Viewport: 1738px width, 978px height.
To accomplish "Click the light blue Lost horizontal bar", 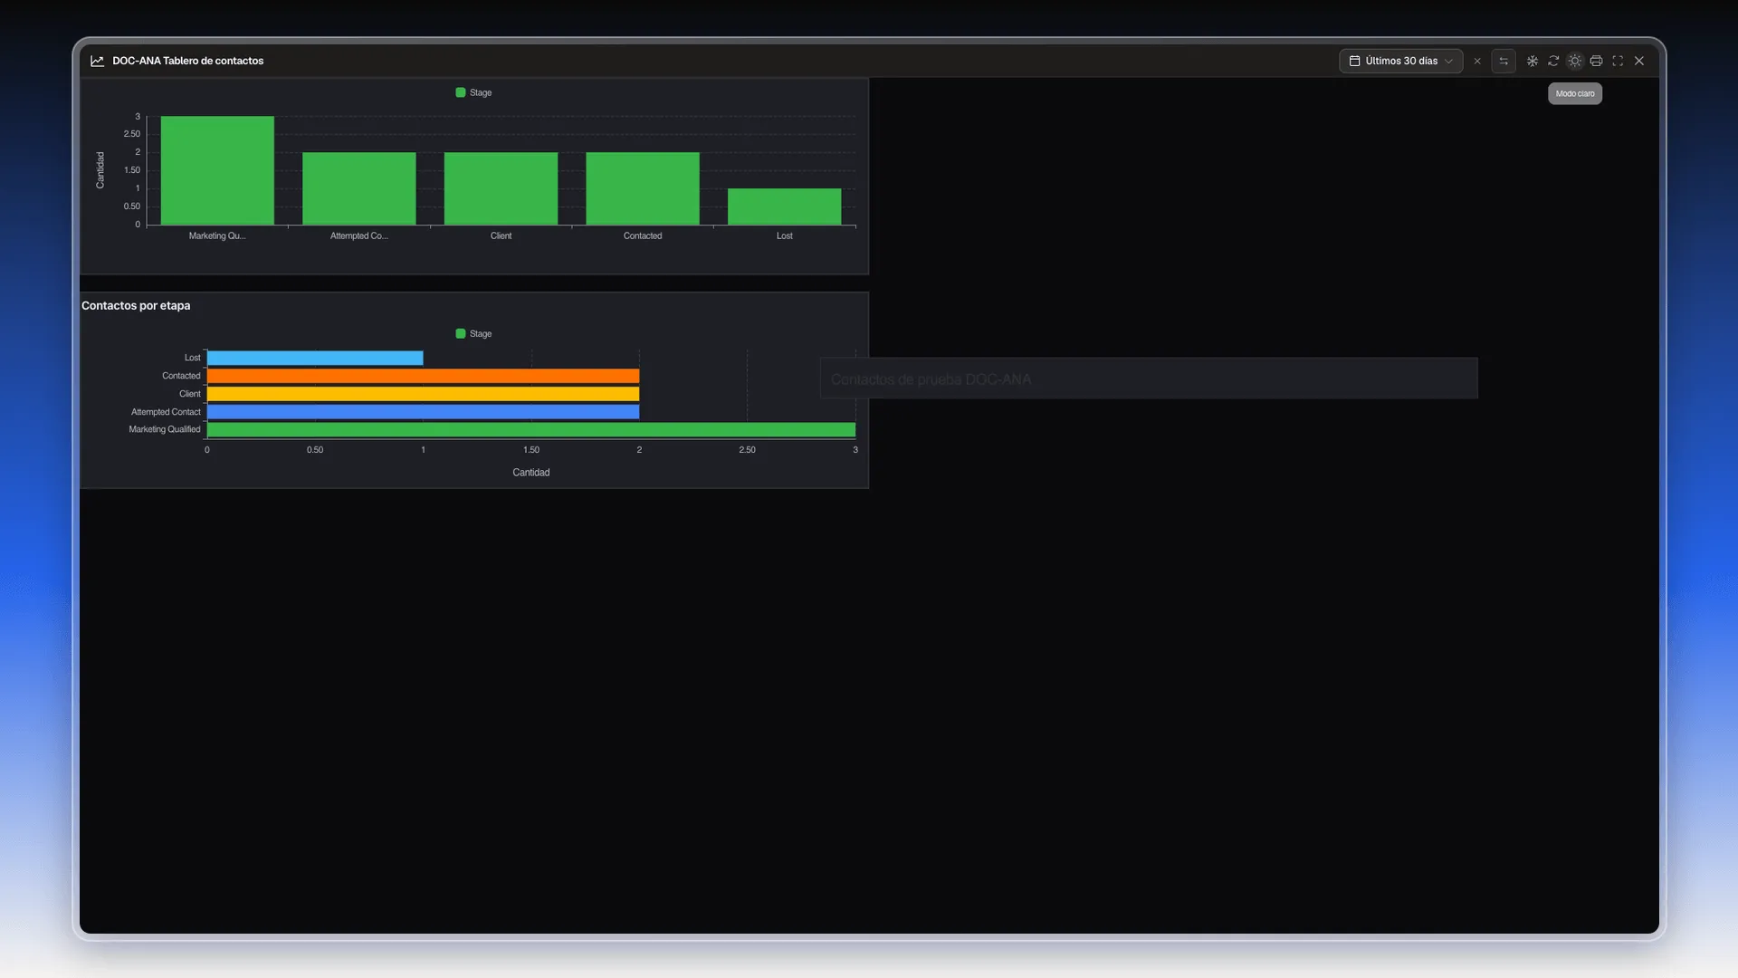I will (315, 358).
